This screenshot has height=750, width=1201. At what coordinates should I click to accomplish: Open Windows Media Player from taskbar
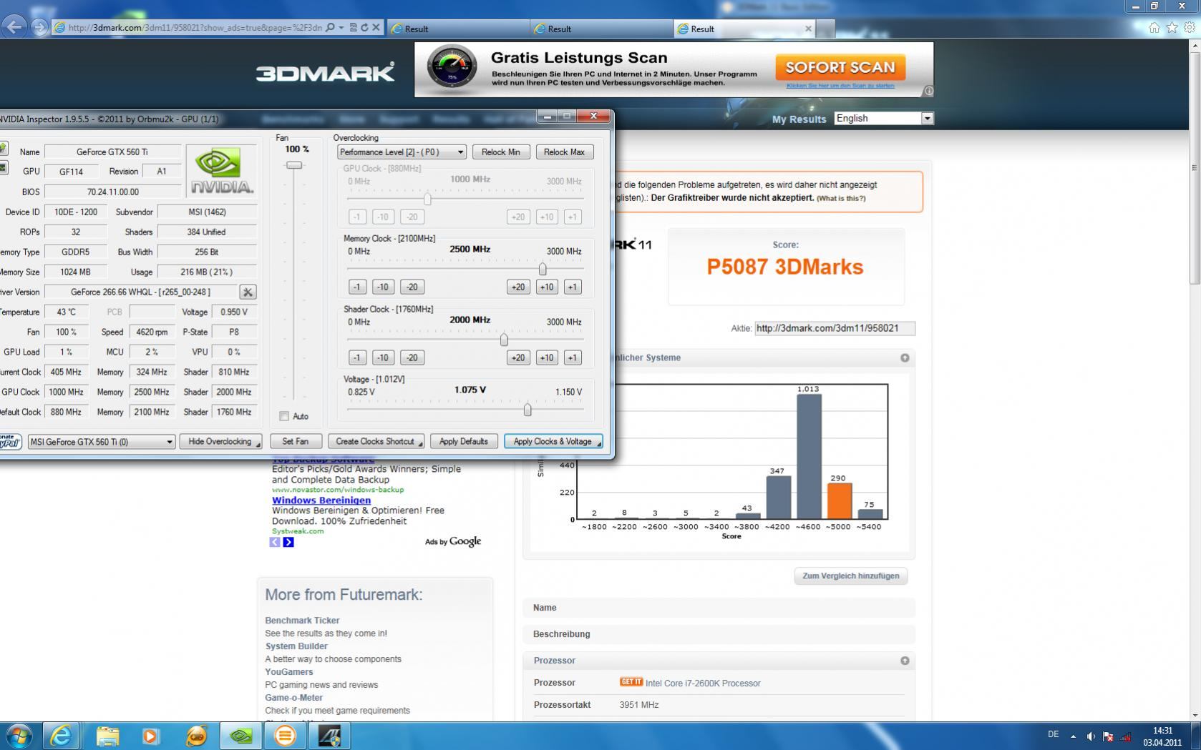[x=150, y=736]
